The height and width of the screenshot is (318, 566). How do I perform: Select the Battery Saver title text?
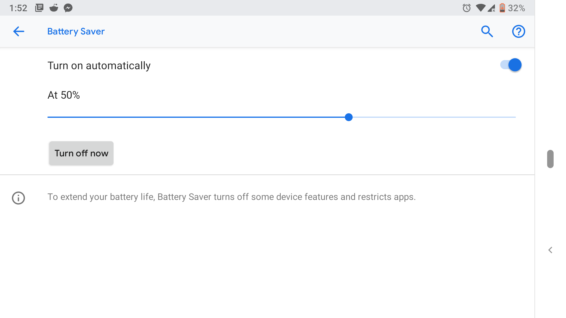76,31
